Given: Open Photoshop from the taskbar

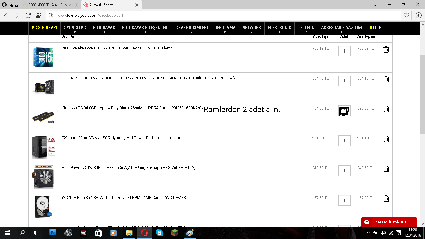Looking at the screenshot, I should (x=53, y=232).
